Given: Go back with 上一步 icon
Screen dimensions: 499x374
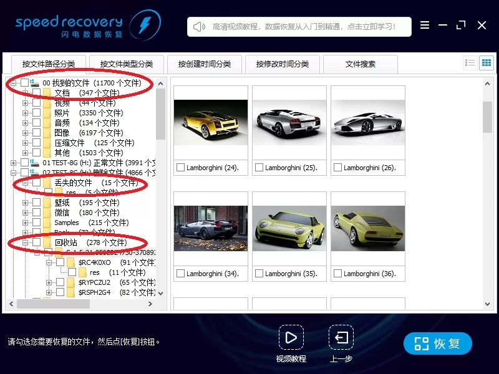Looking at the screenshot, I should 341,337.
